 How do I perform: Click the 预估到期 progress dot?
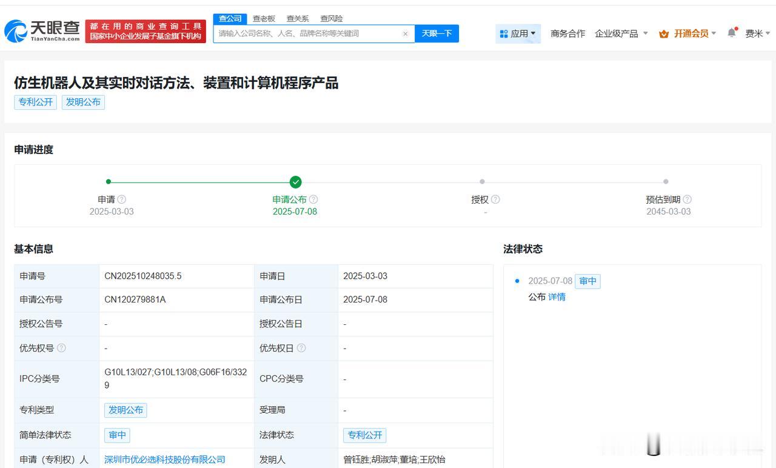coord(666,181)
